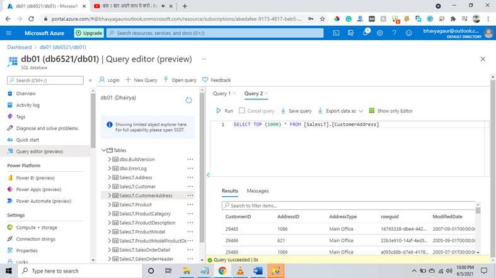Open portal settings gear

[379, 33]
